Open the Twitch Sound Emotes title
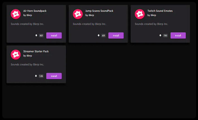The width and height of the screenshot is (198, 120). pos(160,11)
